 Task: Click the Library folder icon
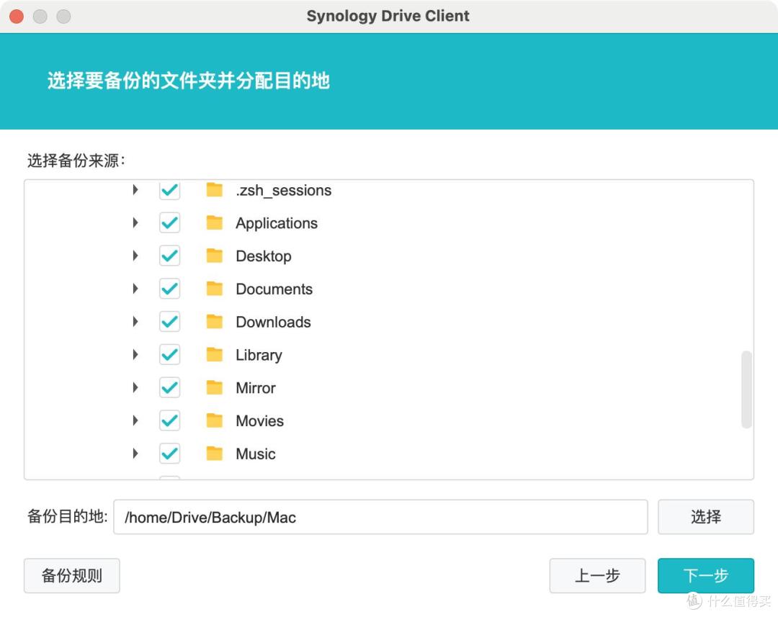[215, 355]
